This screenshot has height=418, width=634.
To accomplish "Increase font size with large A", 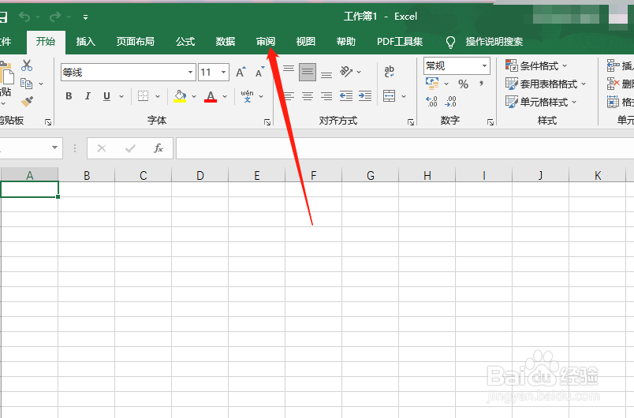I will pos(241,72).
